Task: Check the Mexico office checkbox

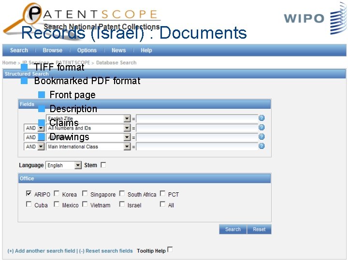Action: click(x=57, y=204)
